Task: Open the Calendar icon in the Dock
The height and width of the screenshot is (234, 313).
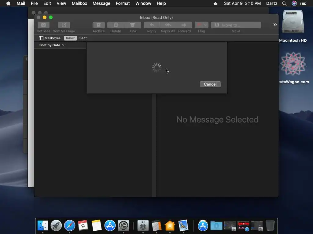Action: 83,225
